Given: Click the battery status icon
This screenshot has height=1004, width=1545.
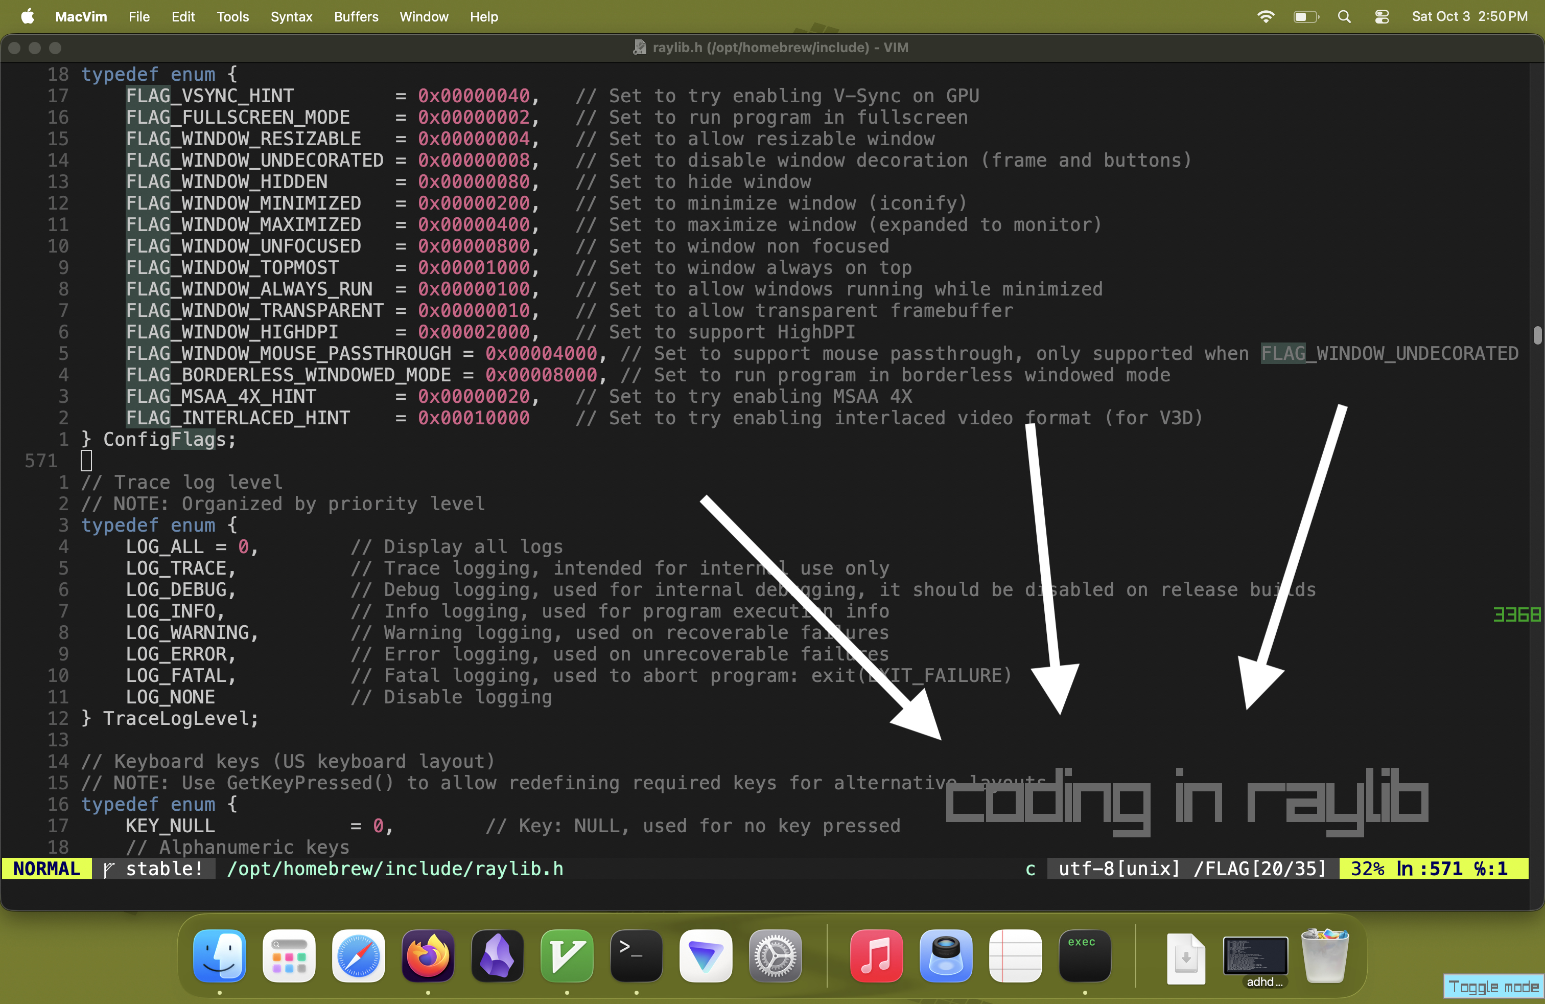Looking at the screenshot, I should (1305, 16).
